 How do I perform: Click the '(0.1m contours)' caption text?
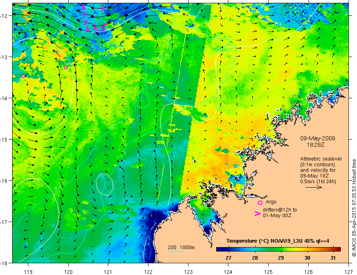(x=318, y=165)
